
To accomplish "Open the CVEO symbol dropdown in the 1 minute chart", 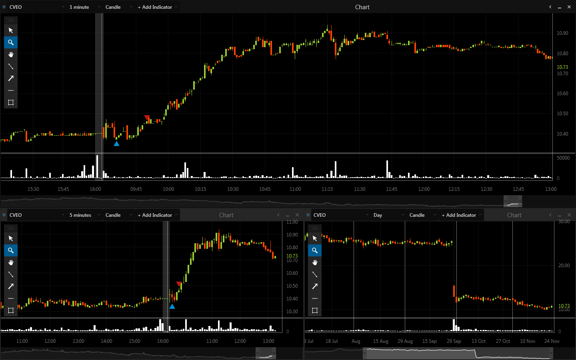I will [37, 7].
